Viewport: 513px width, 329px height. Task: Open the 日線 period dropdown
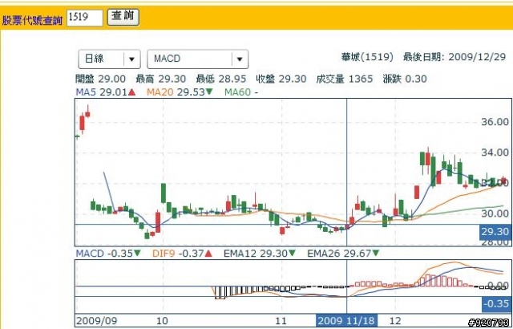click(109, 59)
